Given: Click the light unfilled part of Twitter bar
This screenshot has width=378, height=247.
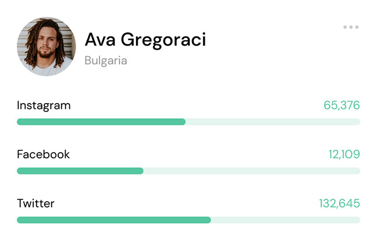Looking at the screenshot, I should pyautogui.click(x=285, y=220).
